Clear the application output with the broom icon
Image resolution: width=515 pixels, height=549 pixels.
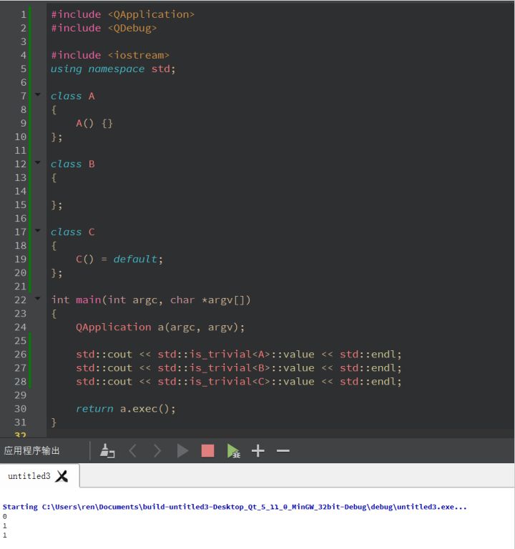pos(107,450)
